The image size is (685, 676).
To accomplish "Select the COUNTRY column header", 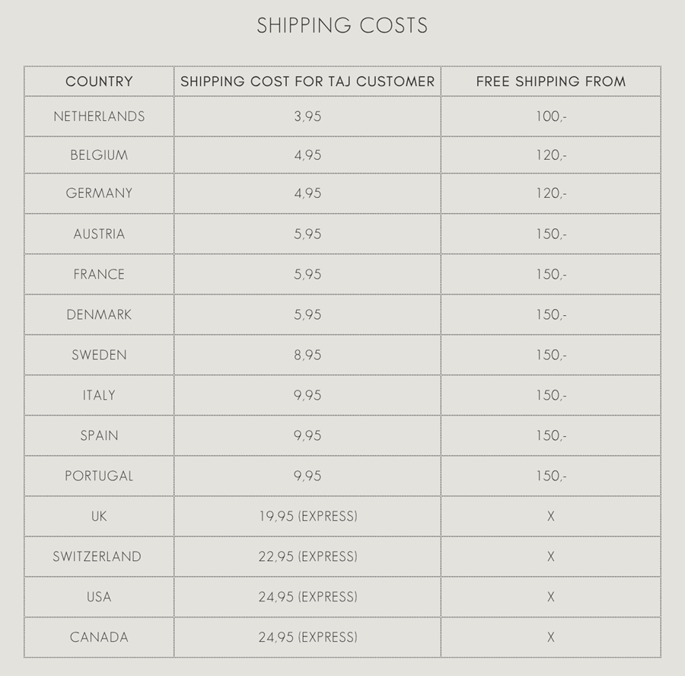I will tap(99, 81).
